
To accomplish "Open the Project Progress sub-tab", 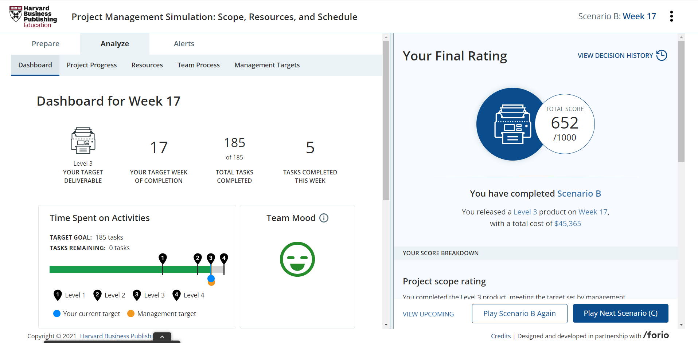I will tap(92, 65).
